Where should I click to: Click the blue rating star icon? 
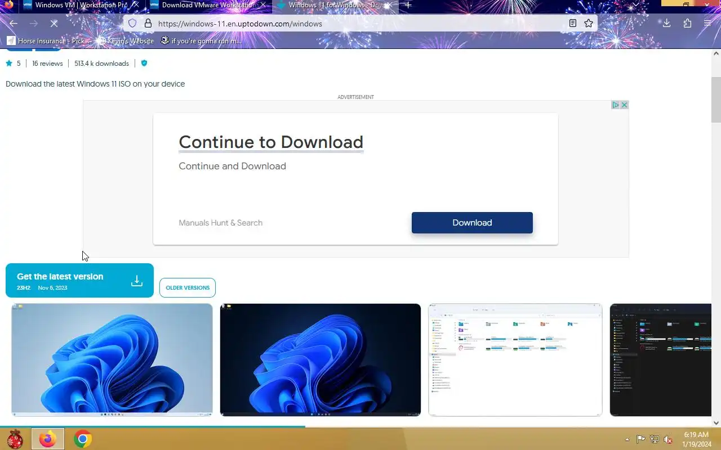[x=9, y=64]
